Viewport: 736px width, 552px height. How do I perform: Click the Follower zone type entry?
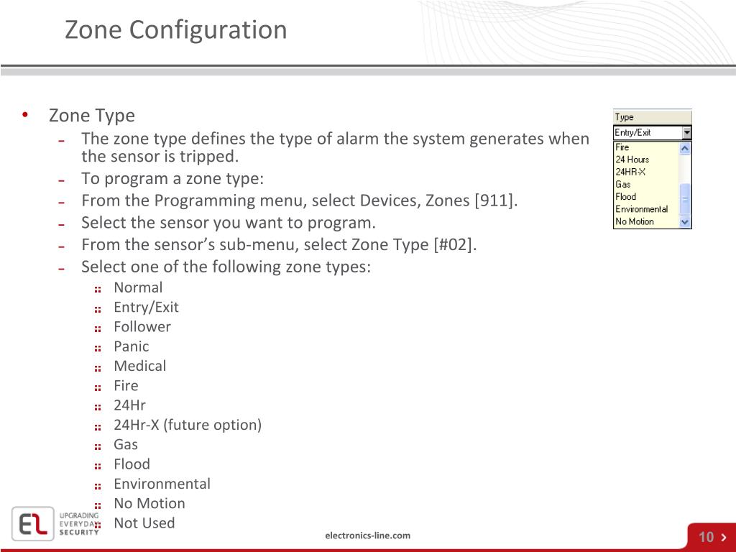point(142,327)
